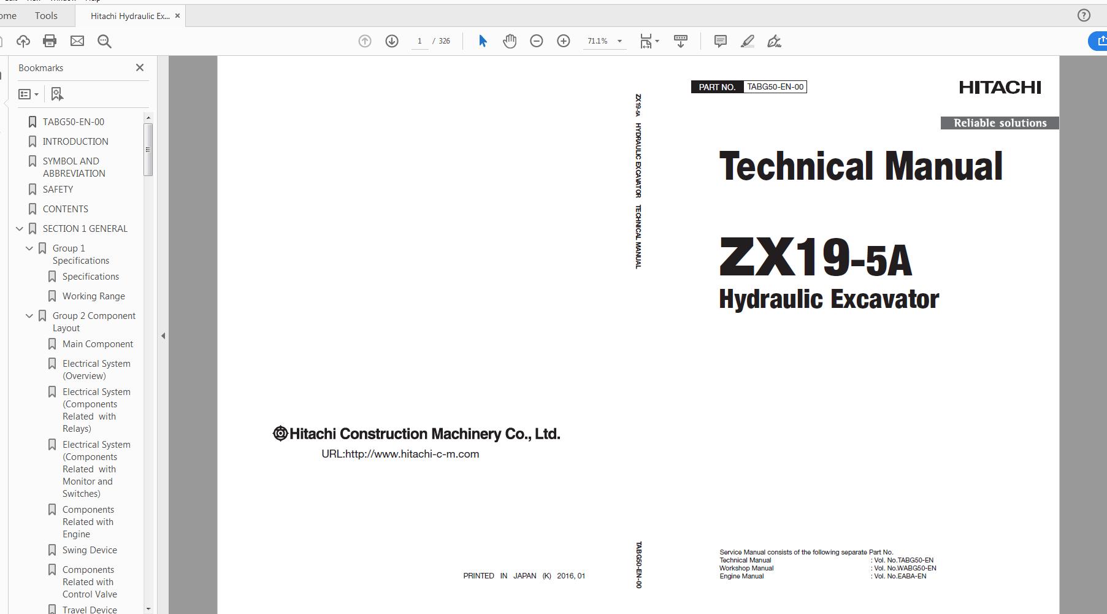Click the Group 1 Specifications bookmark
Viewport: 1107px width, 614px height.
[81, 254]
